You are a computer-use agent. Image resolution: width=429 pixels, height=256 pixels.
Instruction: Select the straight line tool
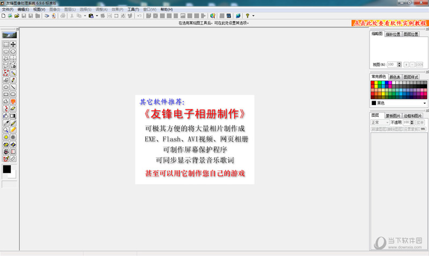click(13, 87)
